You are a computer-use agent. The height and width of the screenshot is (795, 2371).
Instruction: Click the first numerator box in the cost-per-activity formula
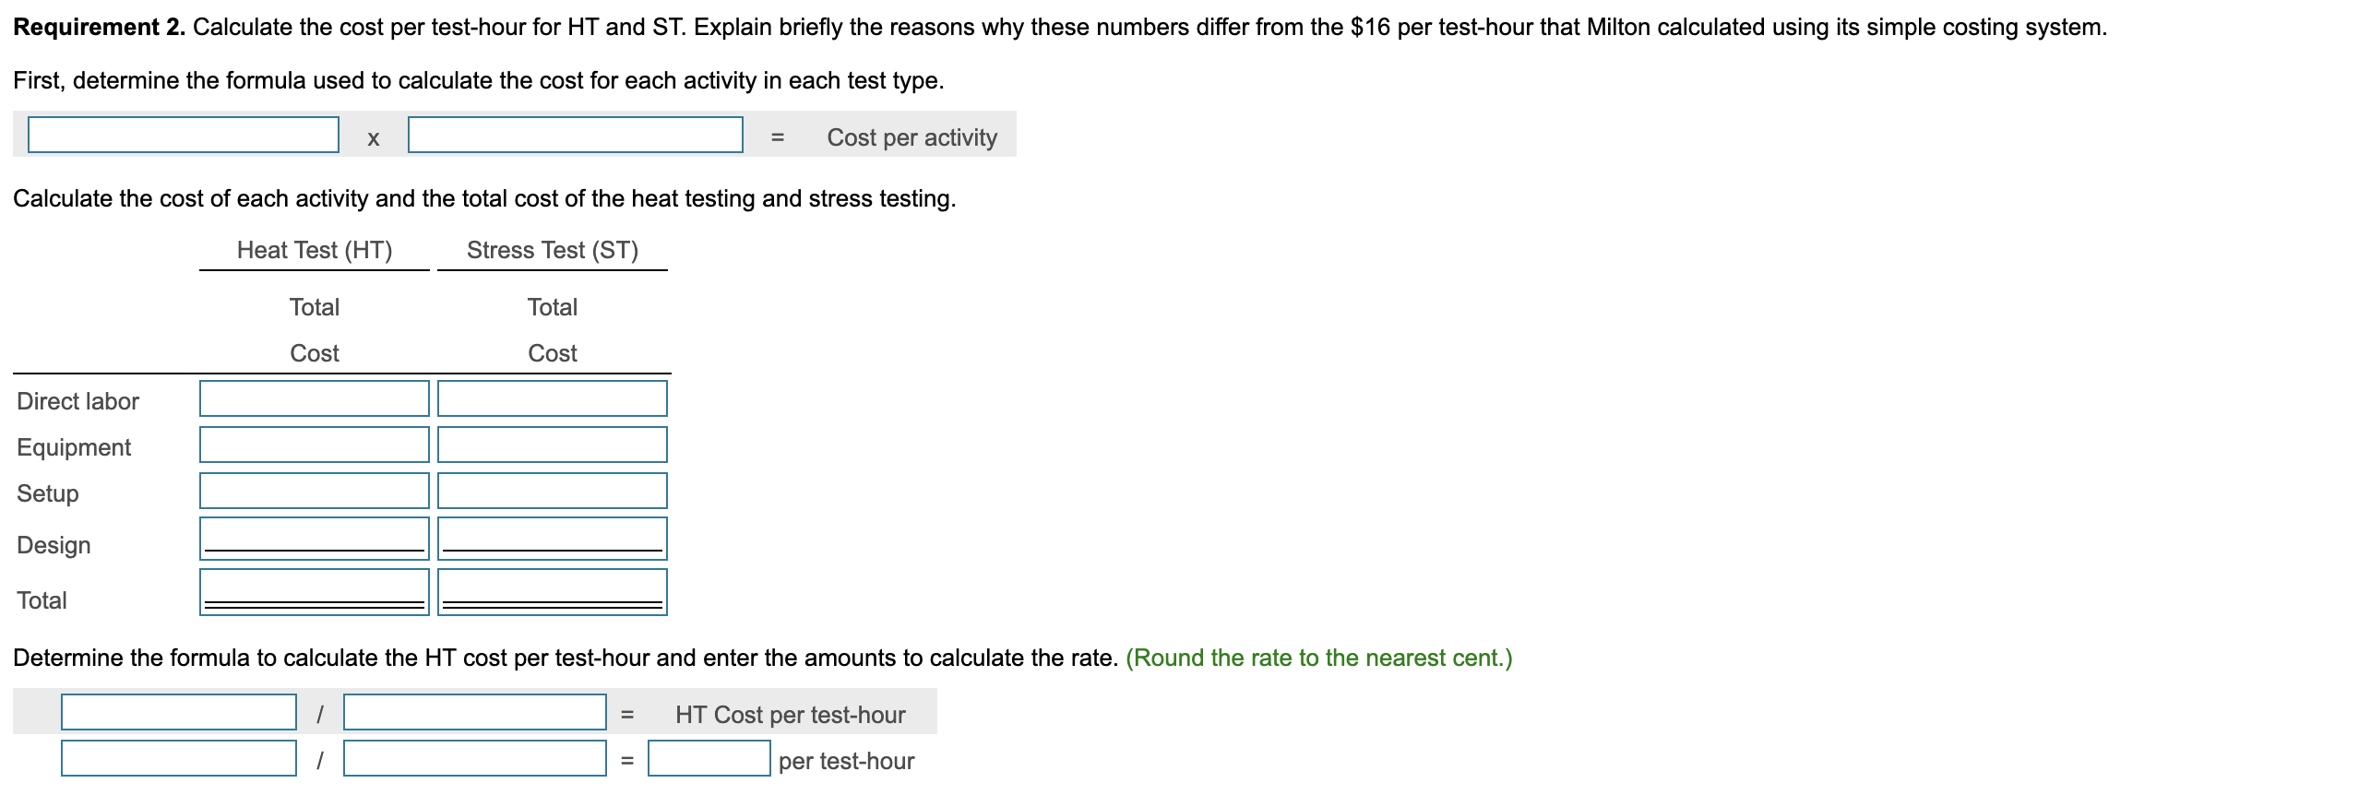[182, 136]
